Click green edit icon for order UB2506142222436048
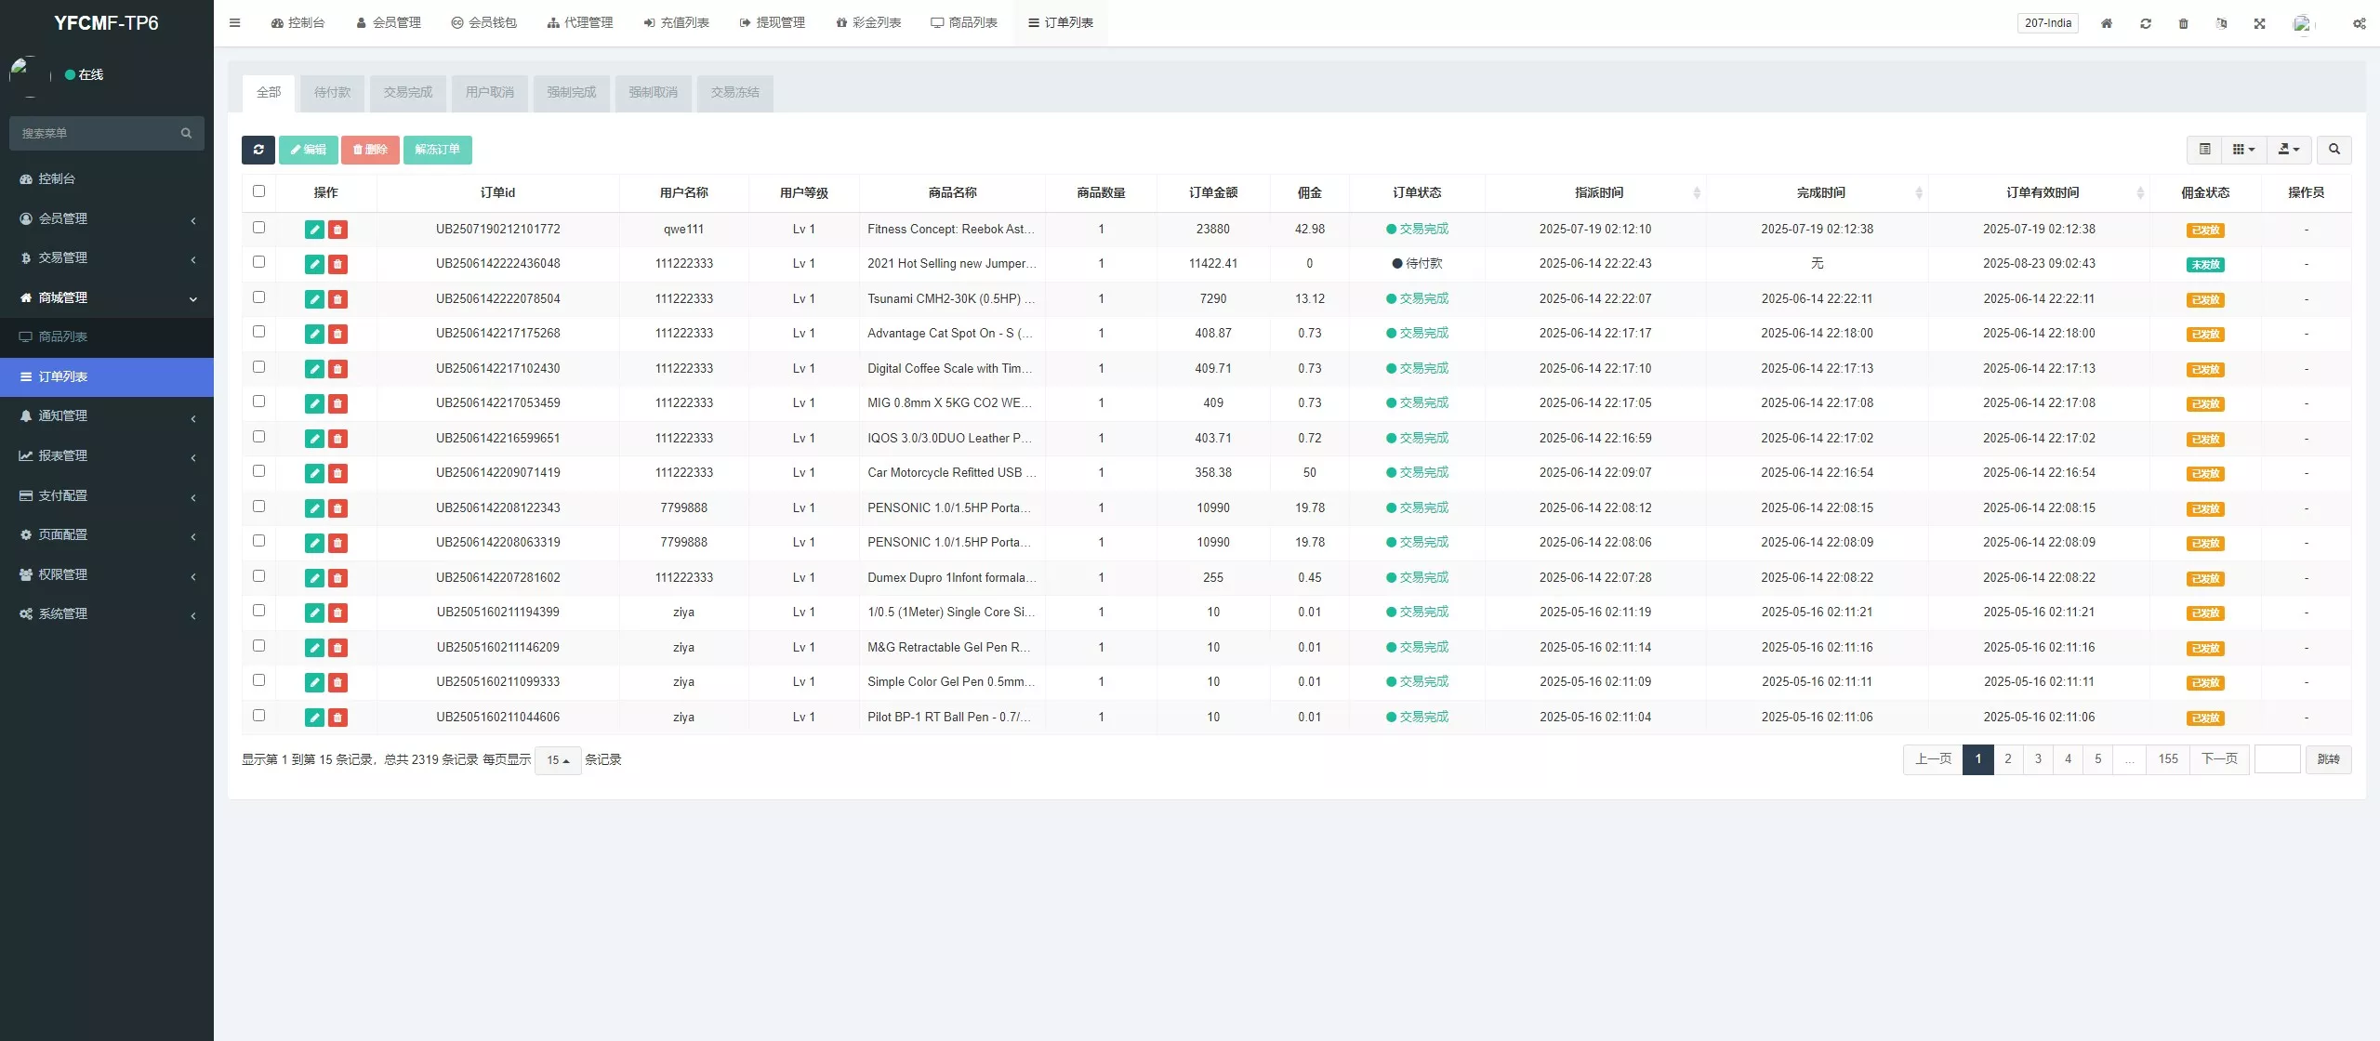 click(x=314, y=265)
